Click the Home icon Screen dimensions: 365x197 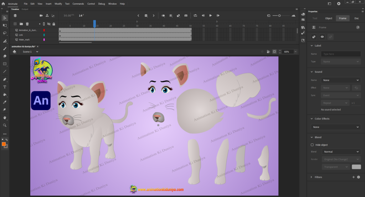pyautogui.click(x=3, y=4)
